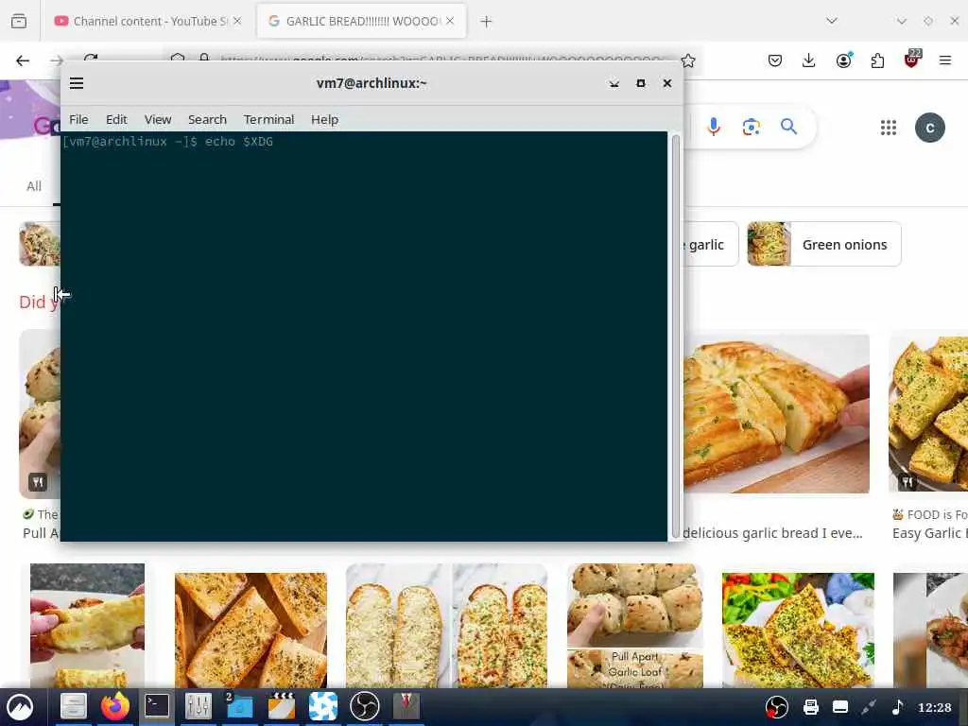Open Google account avatar C
The height and width of the screenshot is (726, 968).
[930, 128]
